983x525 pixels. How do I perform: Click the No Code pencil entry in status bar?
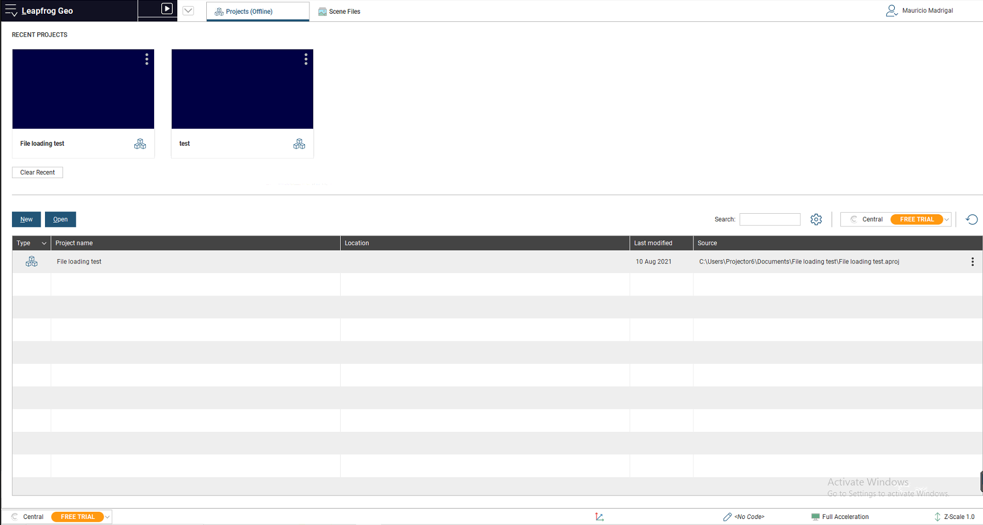coord(744,517)
